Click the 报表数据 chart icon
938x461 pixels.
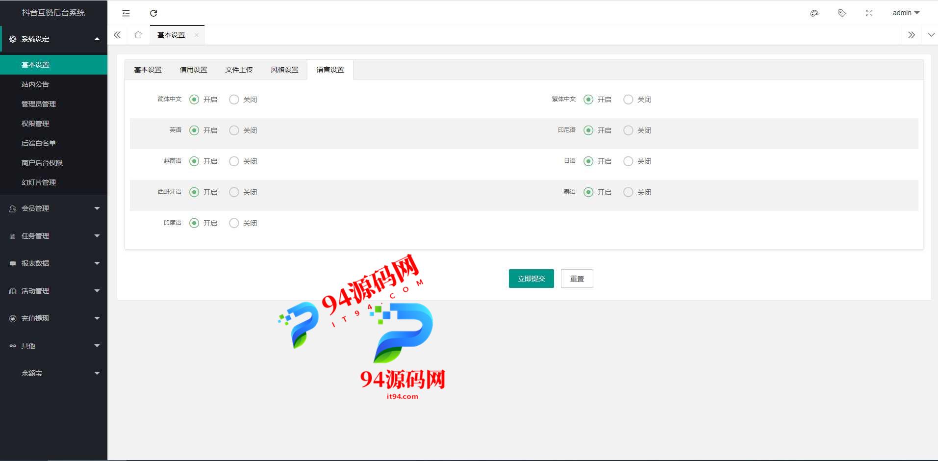[13, 263]
